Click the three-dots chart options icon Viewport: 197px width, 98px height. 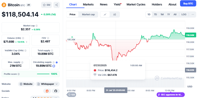click(x=193, y=14)
